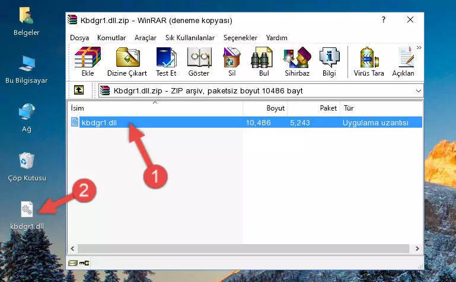Sort by the İsim column header
The height and width of the screenshot is (282, 456).
coord(155,108)
